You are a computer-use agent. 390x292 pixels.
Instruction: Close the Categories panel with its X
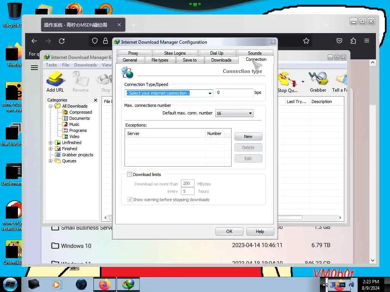coord(96,100)
